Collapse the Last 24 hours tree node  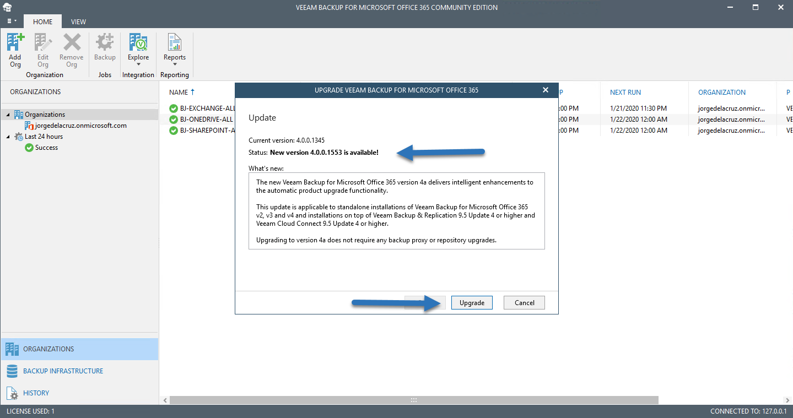[8, 137]
